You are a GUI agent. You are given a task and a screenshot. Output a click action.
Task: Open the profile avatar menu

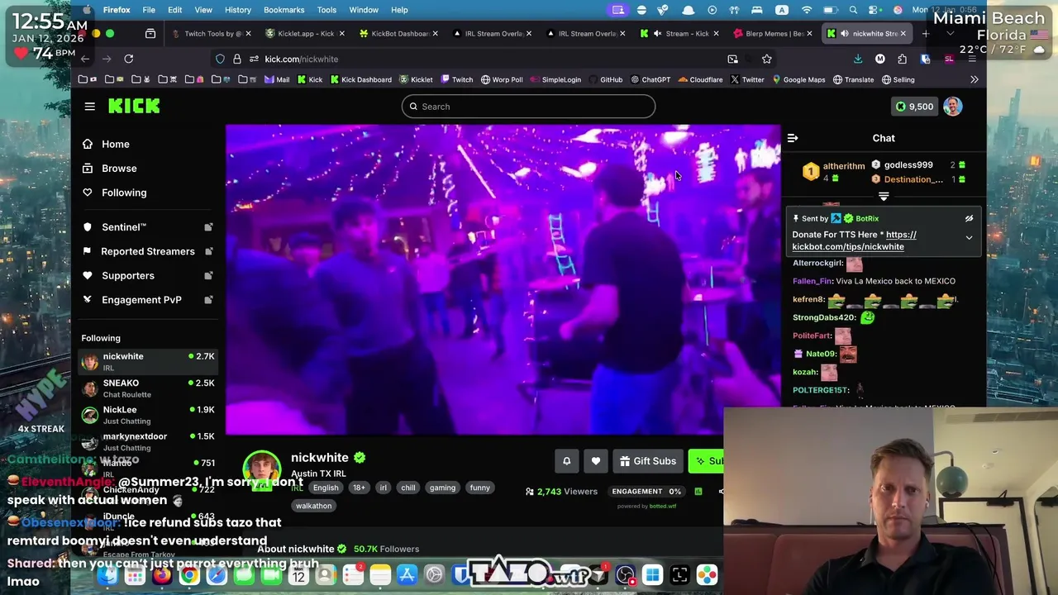pos(953,107)
